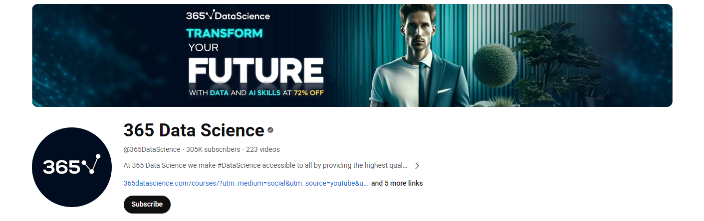
Task: Click "and 5 more links"
Action: pyautogui.click(x=397, y=183)
